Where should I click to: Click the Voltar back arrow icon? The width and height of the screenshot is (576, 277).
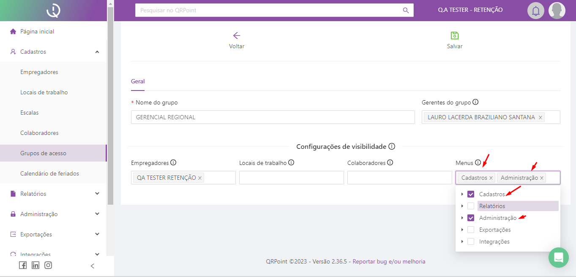[237, 36]
